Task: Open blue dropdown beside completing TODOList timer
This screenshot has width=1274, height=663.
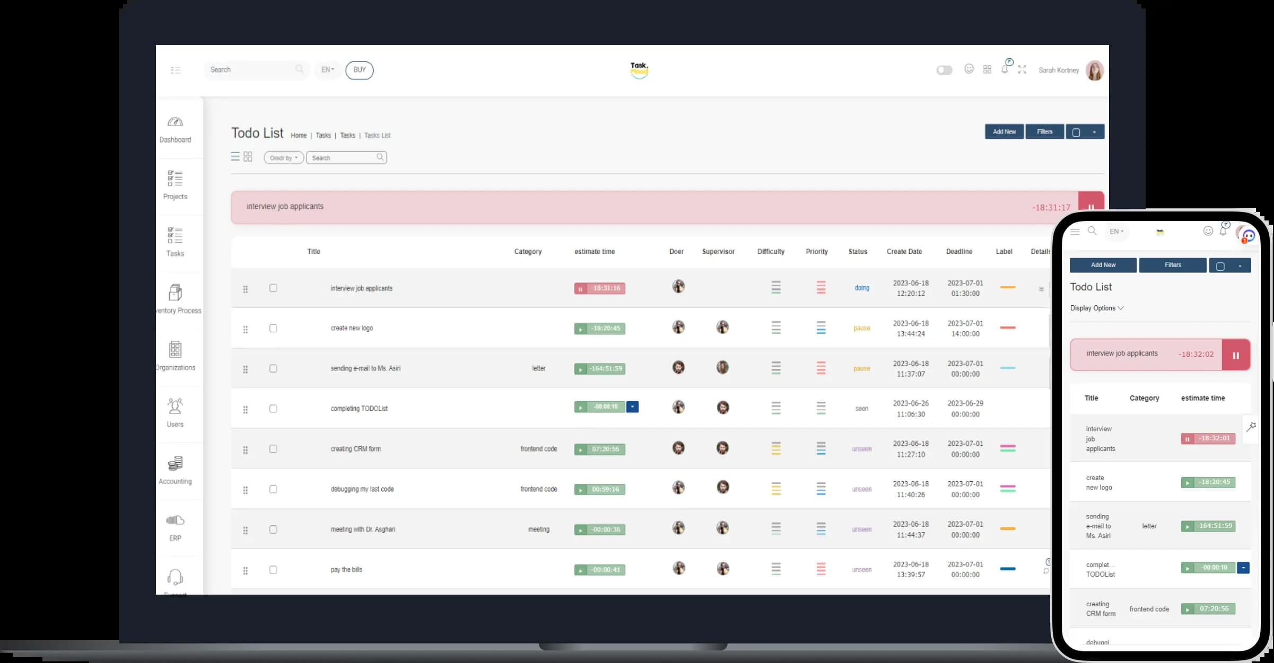Action: 632,407
